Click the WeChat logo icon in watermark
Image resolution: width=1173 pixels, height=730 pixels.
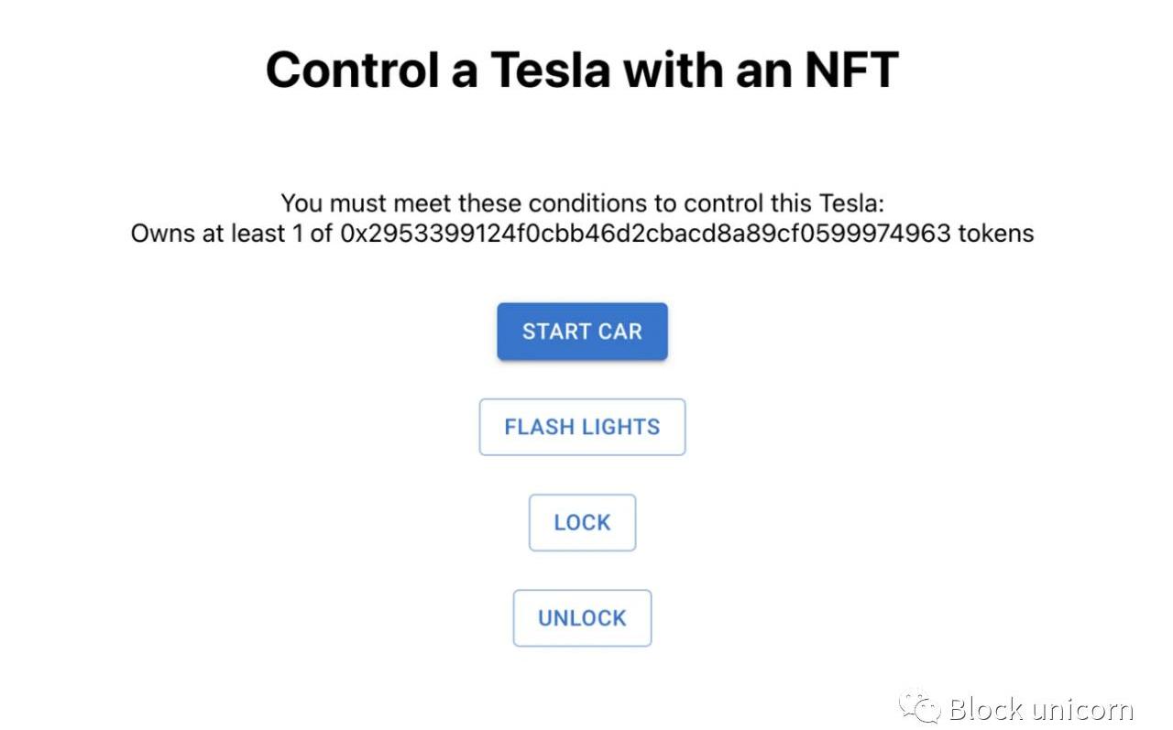click(920, 708)
